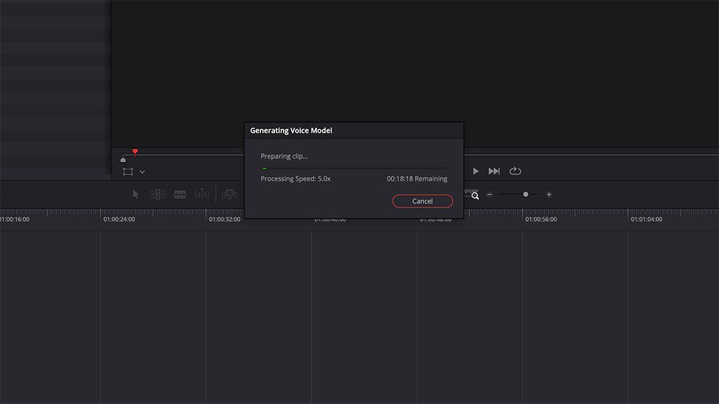Click the white jog-bar start handle
This screenshot has width=719, height=404.
pyautogui.click(x=123, y=159)
